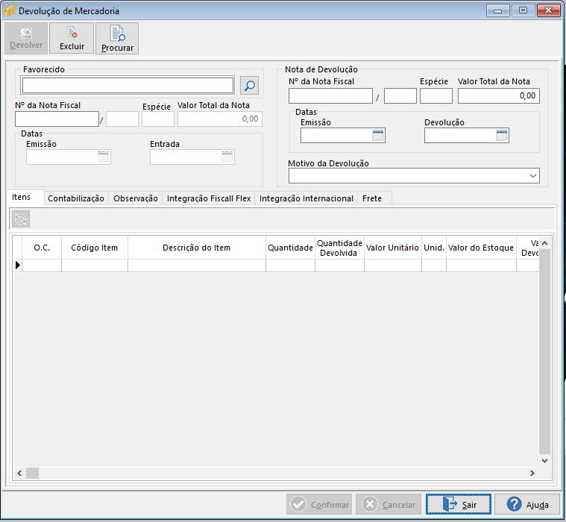Image resolution: width=566 pixels, height=522 pixels.
Task: Click the Cancelar button
Action: [389, 504]
